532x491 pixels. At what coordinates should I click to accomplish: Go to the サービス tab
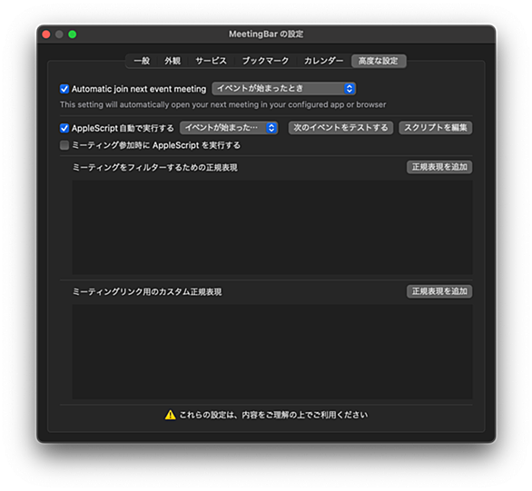click(x=211, y=61)
